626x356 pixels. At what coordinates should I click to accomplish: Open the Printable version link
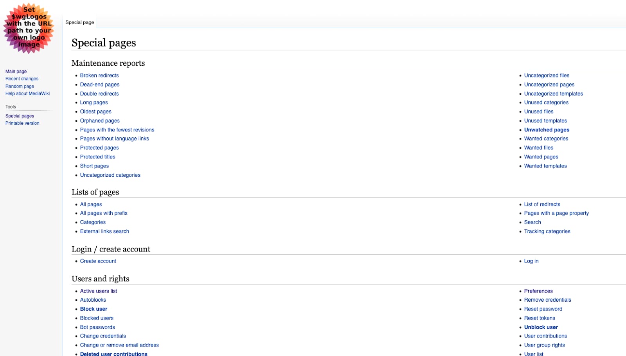tap(22, 123)
